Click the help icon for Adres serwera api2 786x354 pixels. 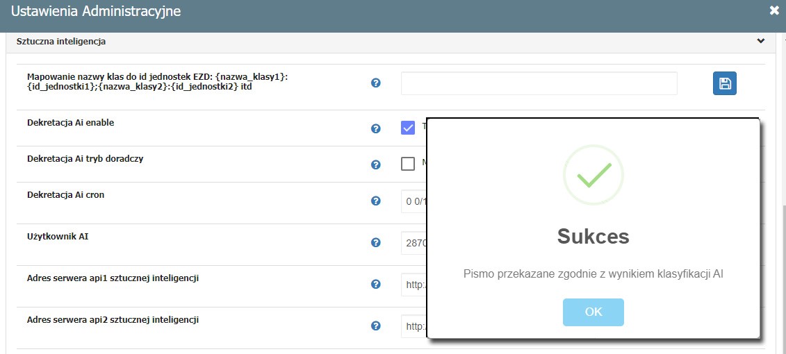[x=376, y=326]
